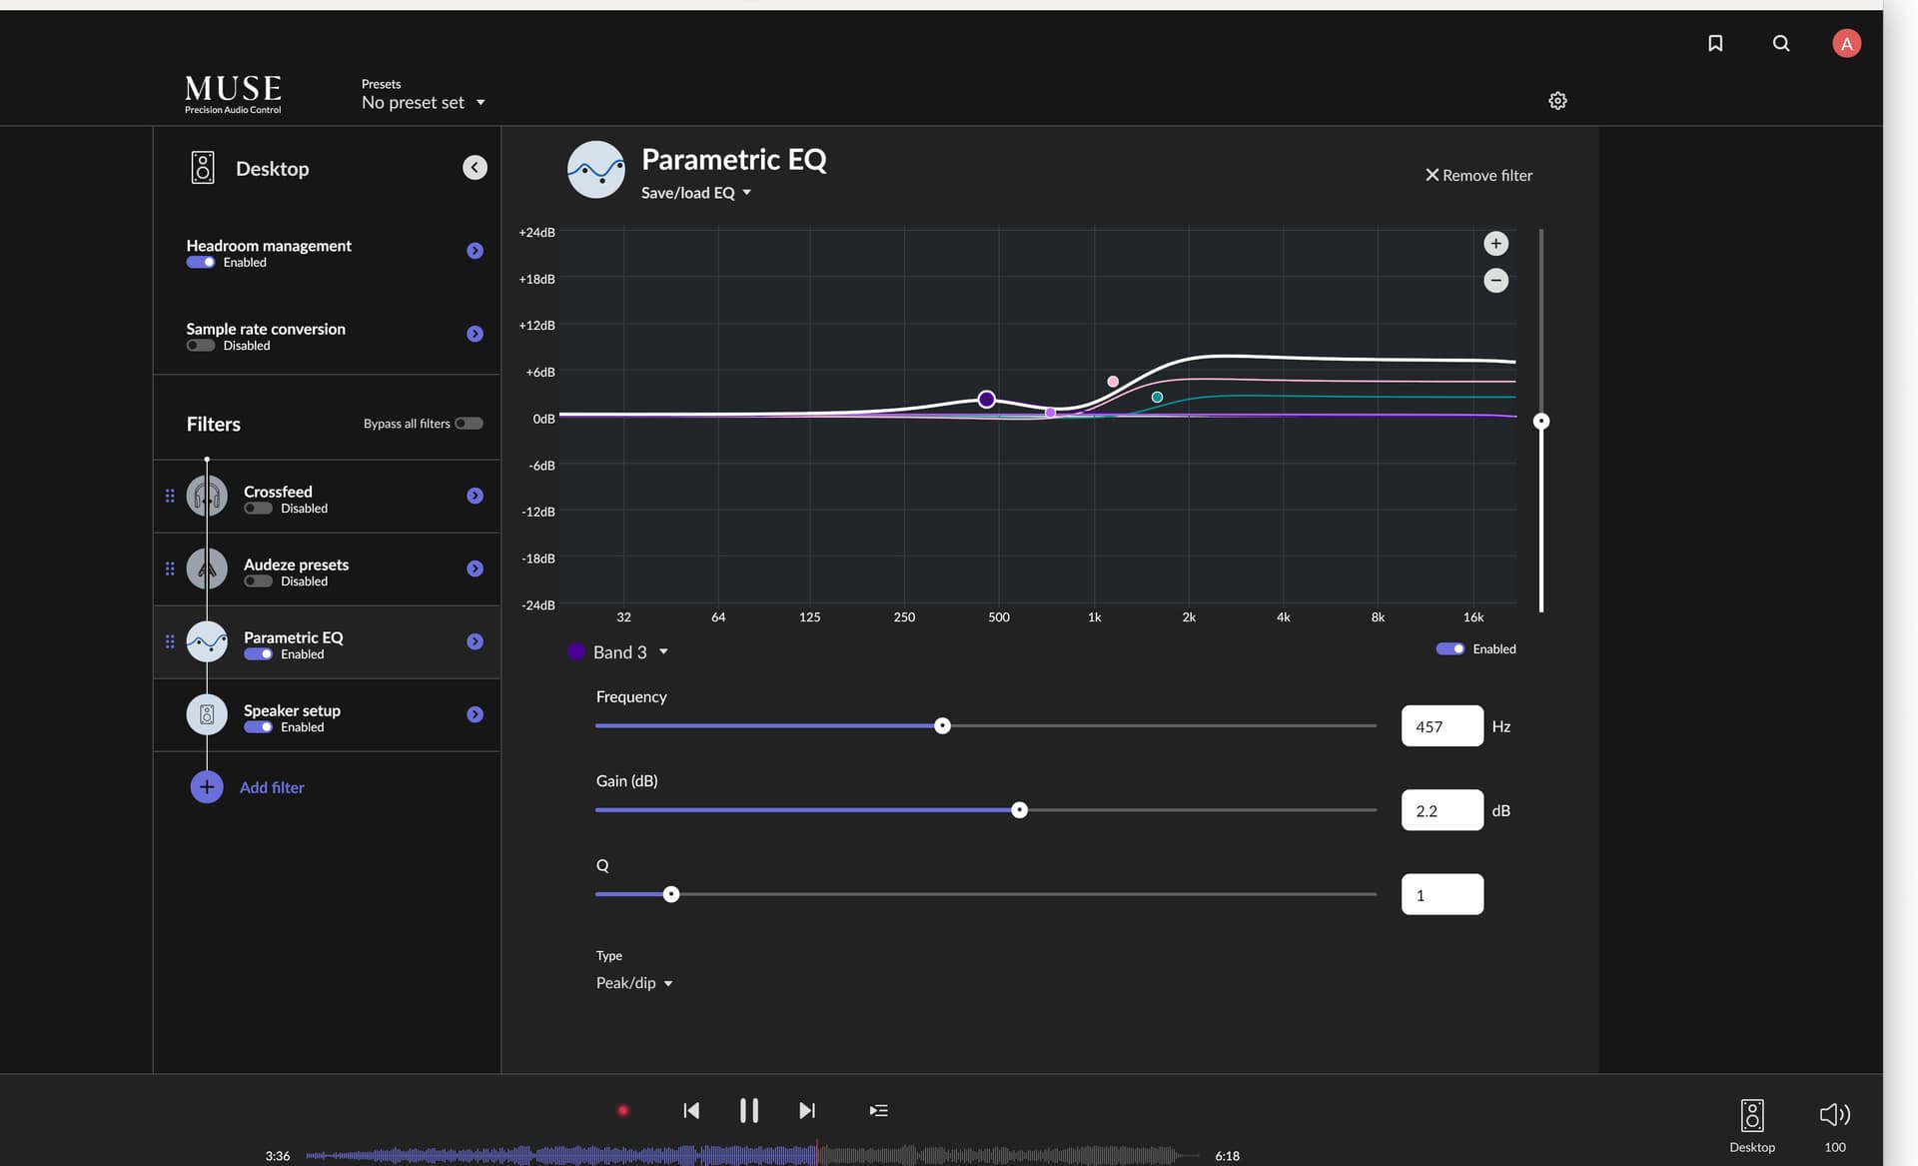Click the play queue icon
1918x1166 pixels.
878,1110
